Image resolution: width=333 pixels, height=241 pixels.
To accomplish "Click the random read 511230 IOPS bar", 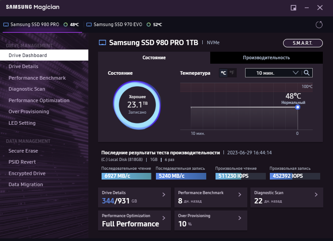I will [x=240, y=176].
